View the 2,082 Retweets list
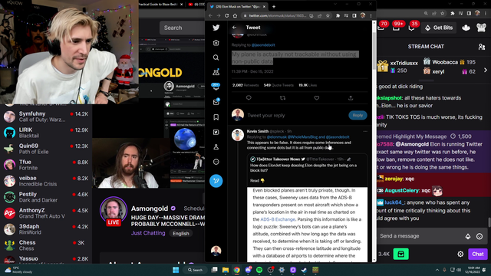Image resolution: width=491 pixels, height=276 pixels. (x=245, y=85)
